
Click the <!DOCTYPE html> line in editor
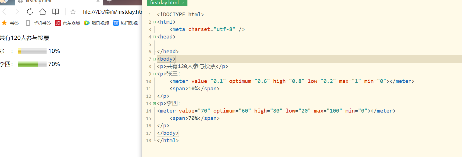(x=180, y=15)
